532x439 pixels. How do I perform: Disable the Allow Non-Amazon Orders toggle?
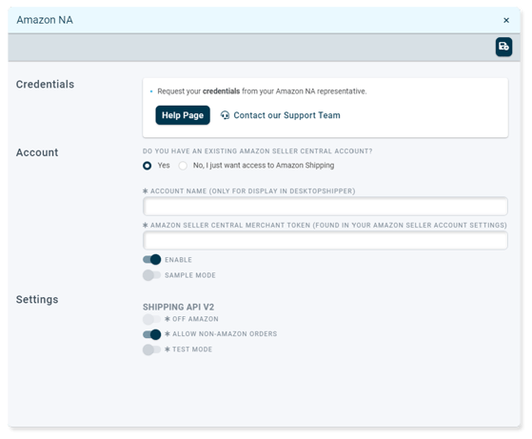[151, 334]
